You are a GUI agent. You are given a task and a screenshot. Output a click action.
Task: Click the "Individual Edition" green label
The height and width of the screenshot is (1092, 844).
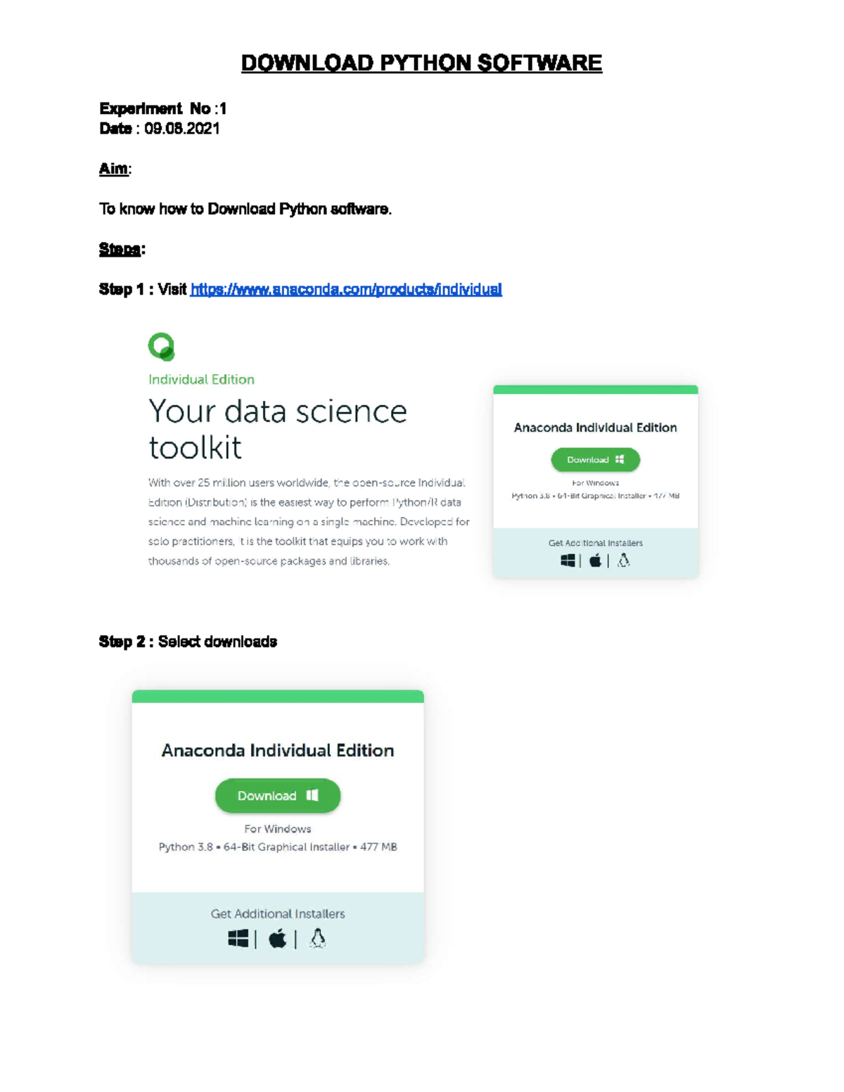(x=201, y=380)
